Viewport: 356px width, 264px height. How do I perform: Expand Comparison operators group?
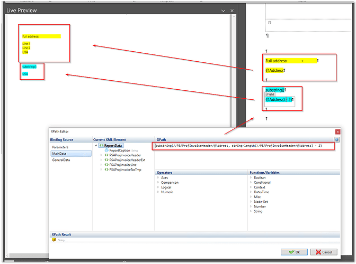[x=158, y=182]
